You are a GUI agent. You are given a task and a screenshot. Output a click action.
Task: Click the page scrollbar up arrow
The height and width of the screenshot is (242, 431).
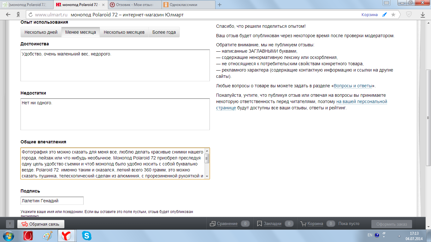coord(428,23)
